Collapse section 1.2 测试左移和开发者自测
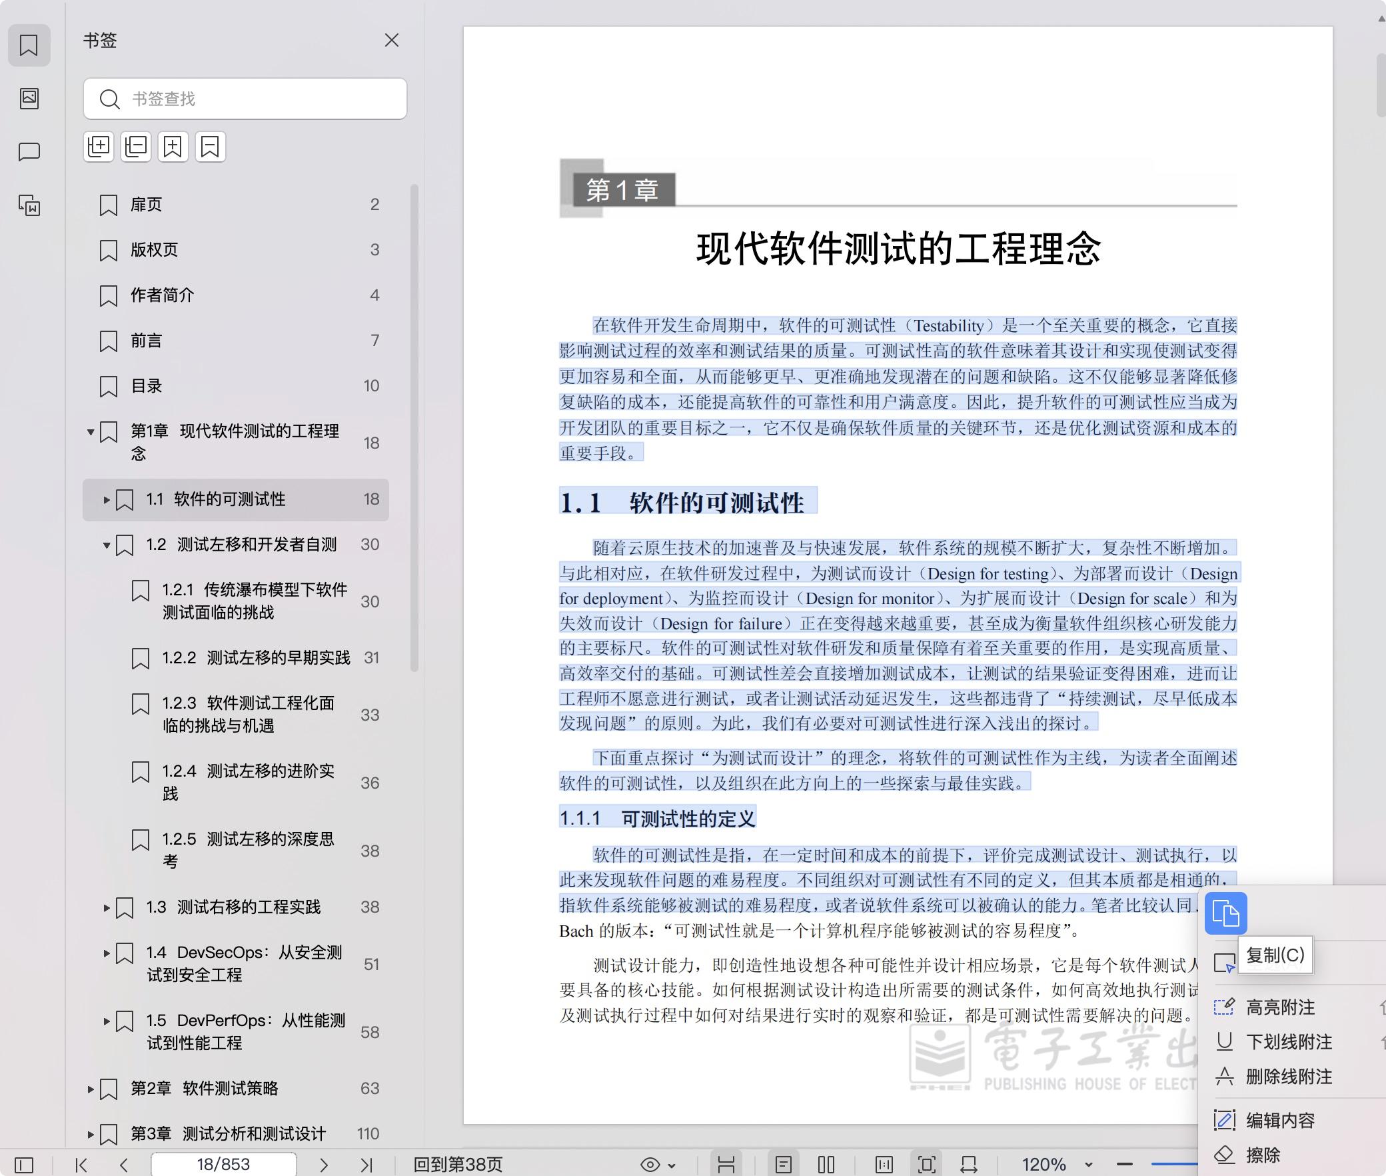 pos(107,545)
